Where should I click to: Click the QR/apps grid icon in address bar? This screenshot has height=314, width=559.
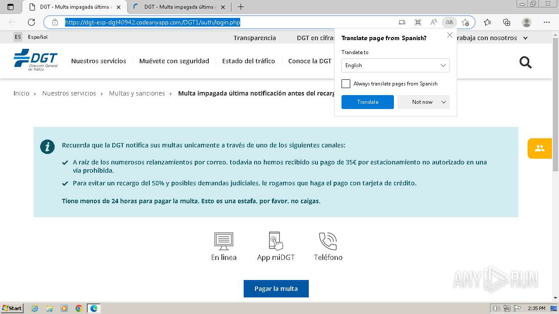418,22
